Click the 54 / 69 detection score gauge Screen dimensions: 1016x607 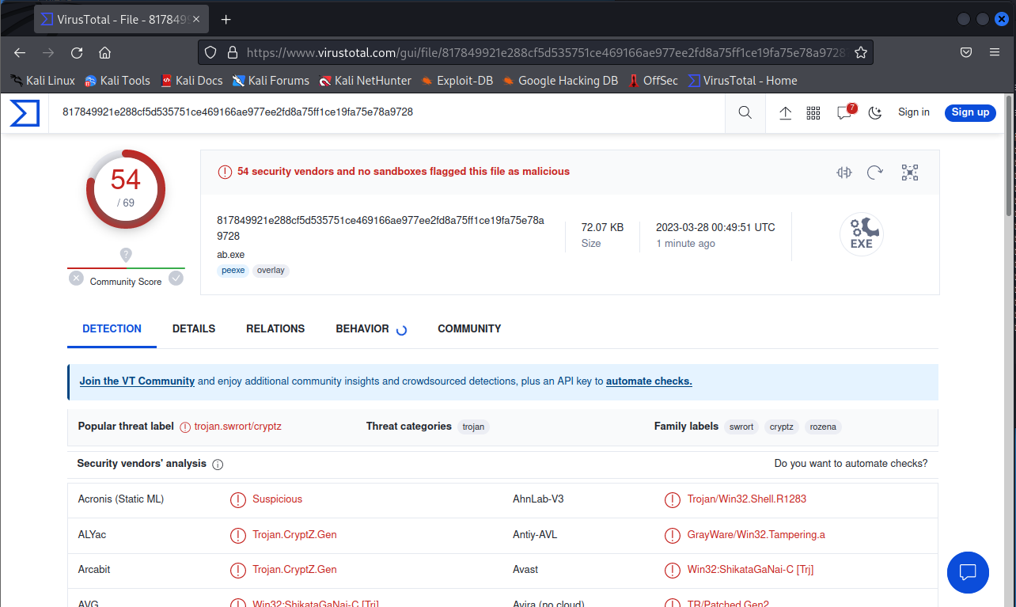pos(126,190)
